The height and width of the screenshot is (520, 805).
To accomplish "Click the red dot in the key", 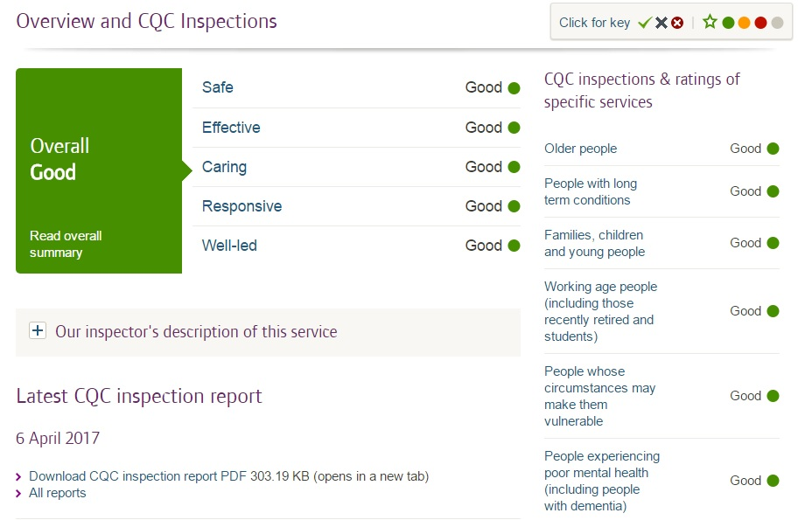I will (x=761, y=23).
